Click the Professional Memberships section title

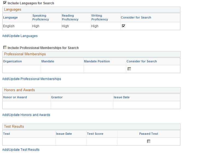pyautogui.click(x=25, y=54)
